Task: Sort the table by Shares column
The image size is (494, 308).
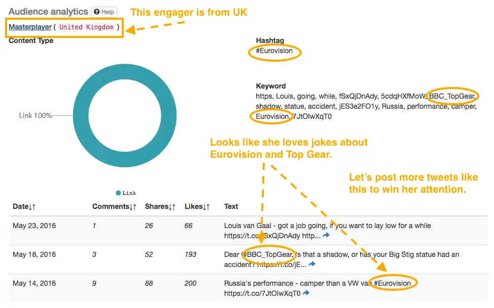Action: click(x=160, y=206)
